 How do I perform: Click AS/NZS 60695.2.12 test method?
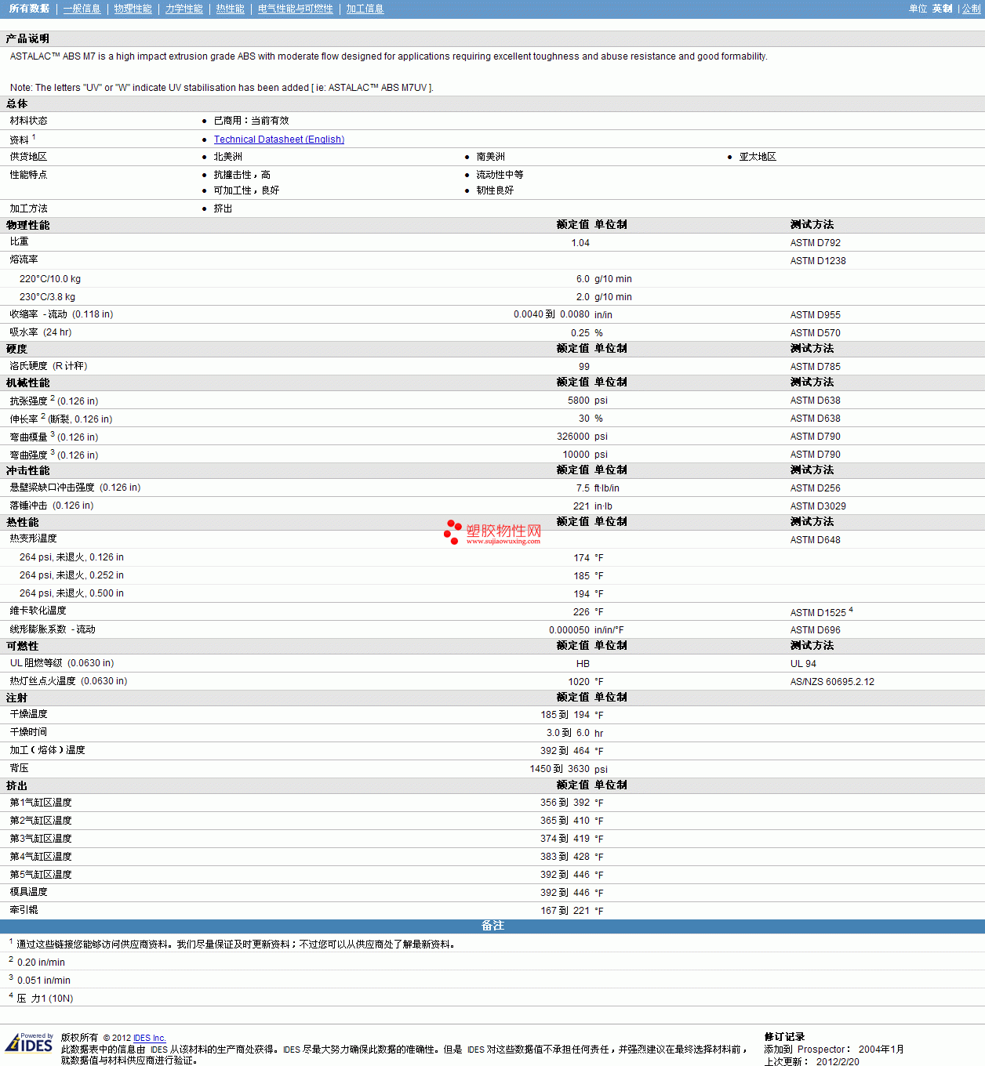tap(832, 682)
